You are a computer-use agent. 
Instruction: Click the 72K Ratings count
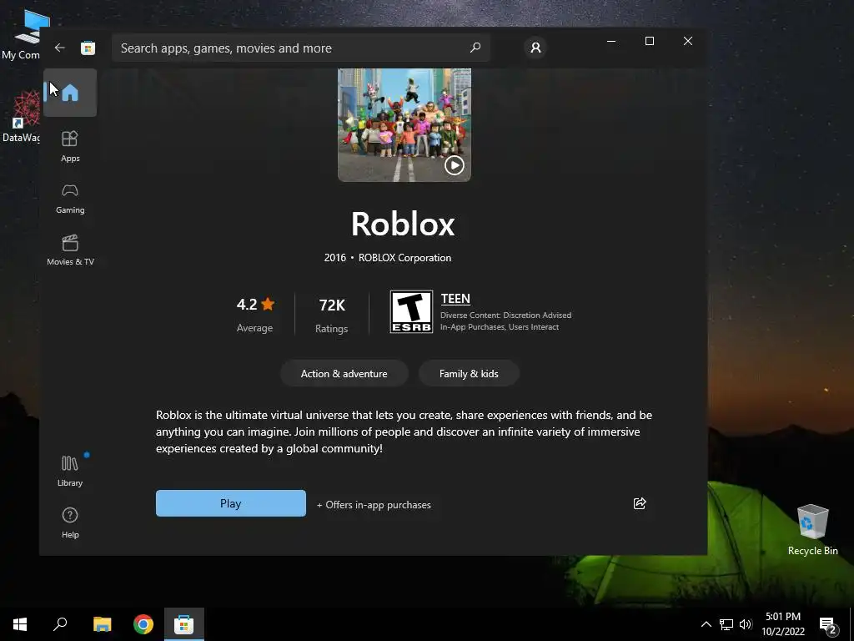(332, 315)
